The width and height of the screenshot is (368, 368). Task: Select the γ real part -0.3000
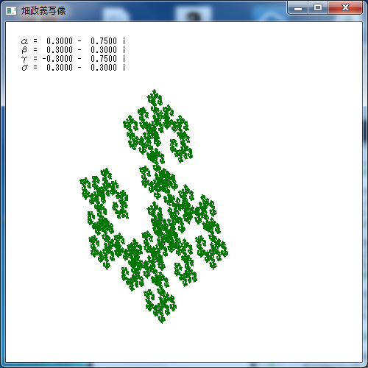[x=57, y=59]
